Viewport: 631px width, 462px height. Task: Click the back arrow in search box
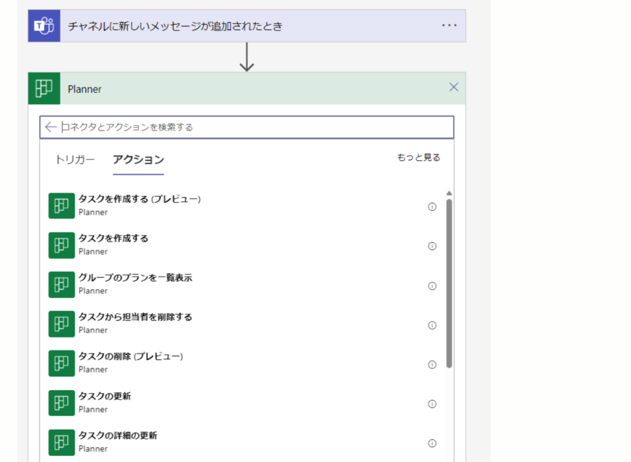tap(51, 127)
